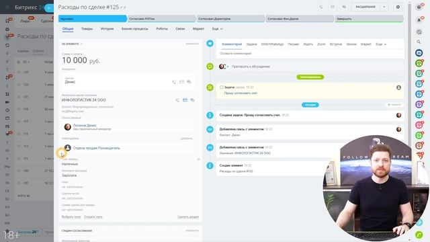Click the comment timeline icon at the top

point(210,43)
